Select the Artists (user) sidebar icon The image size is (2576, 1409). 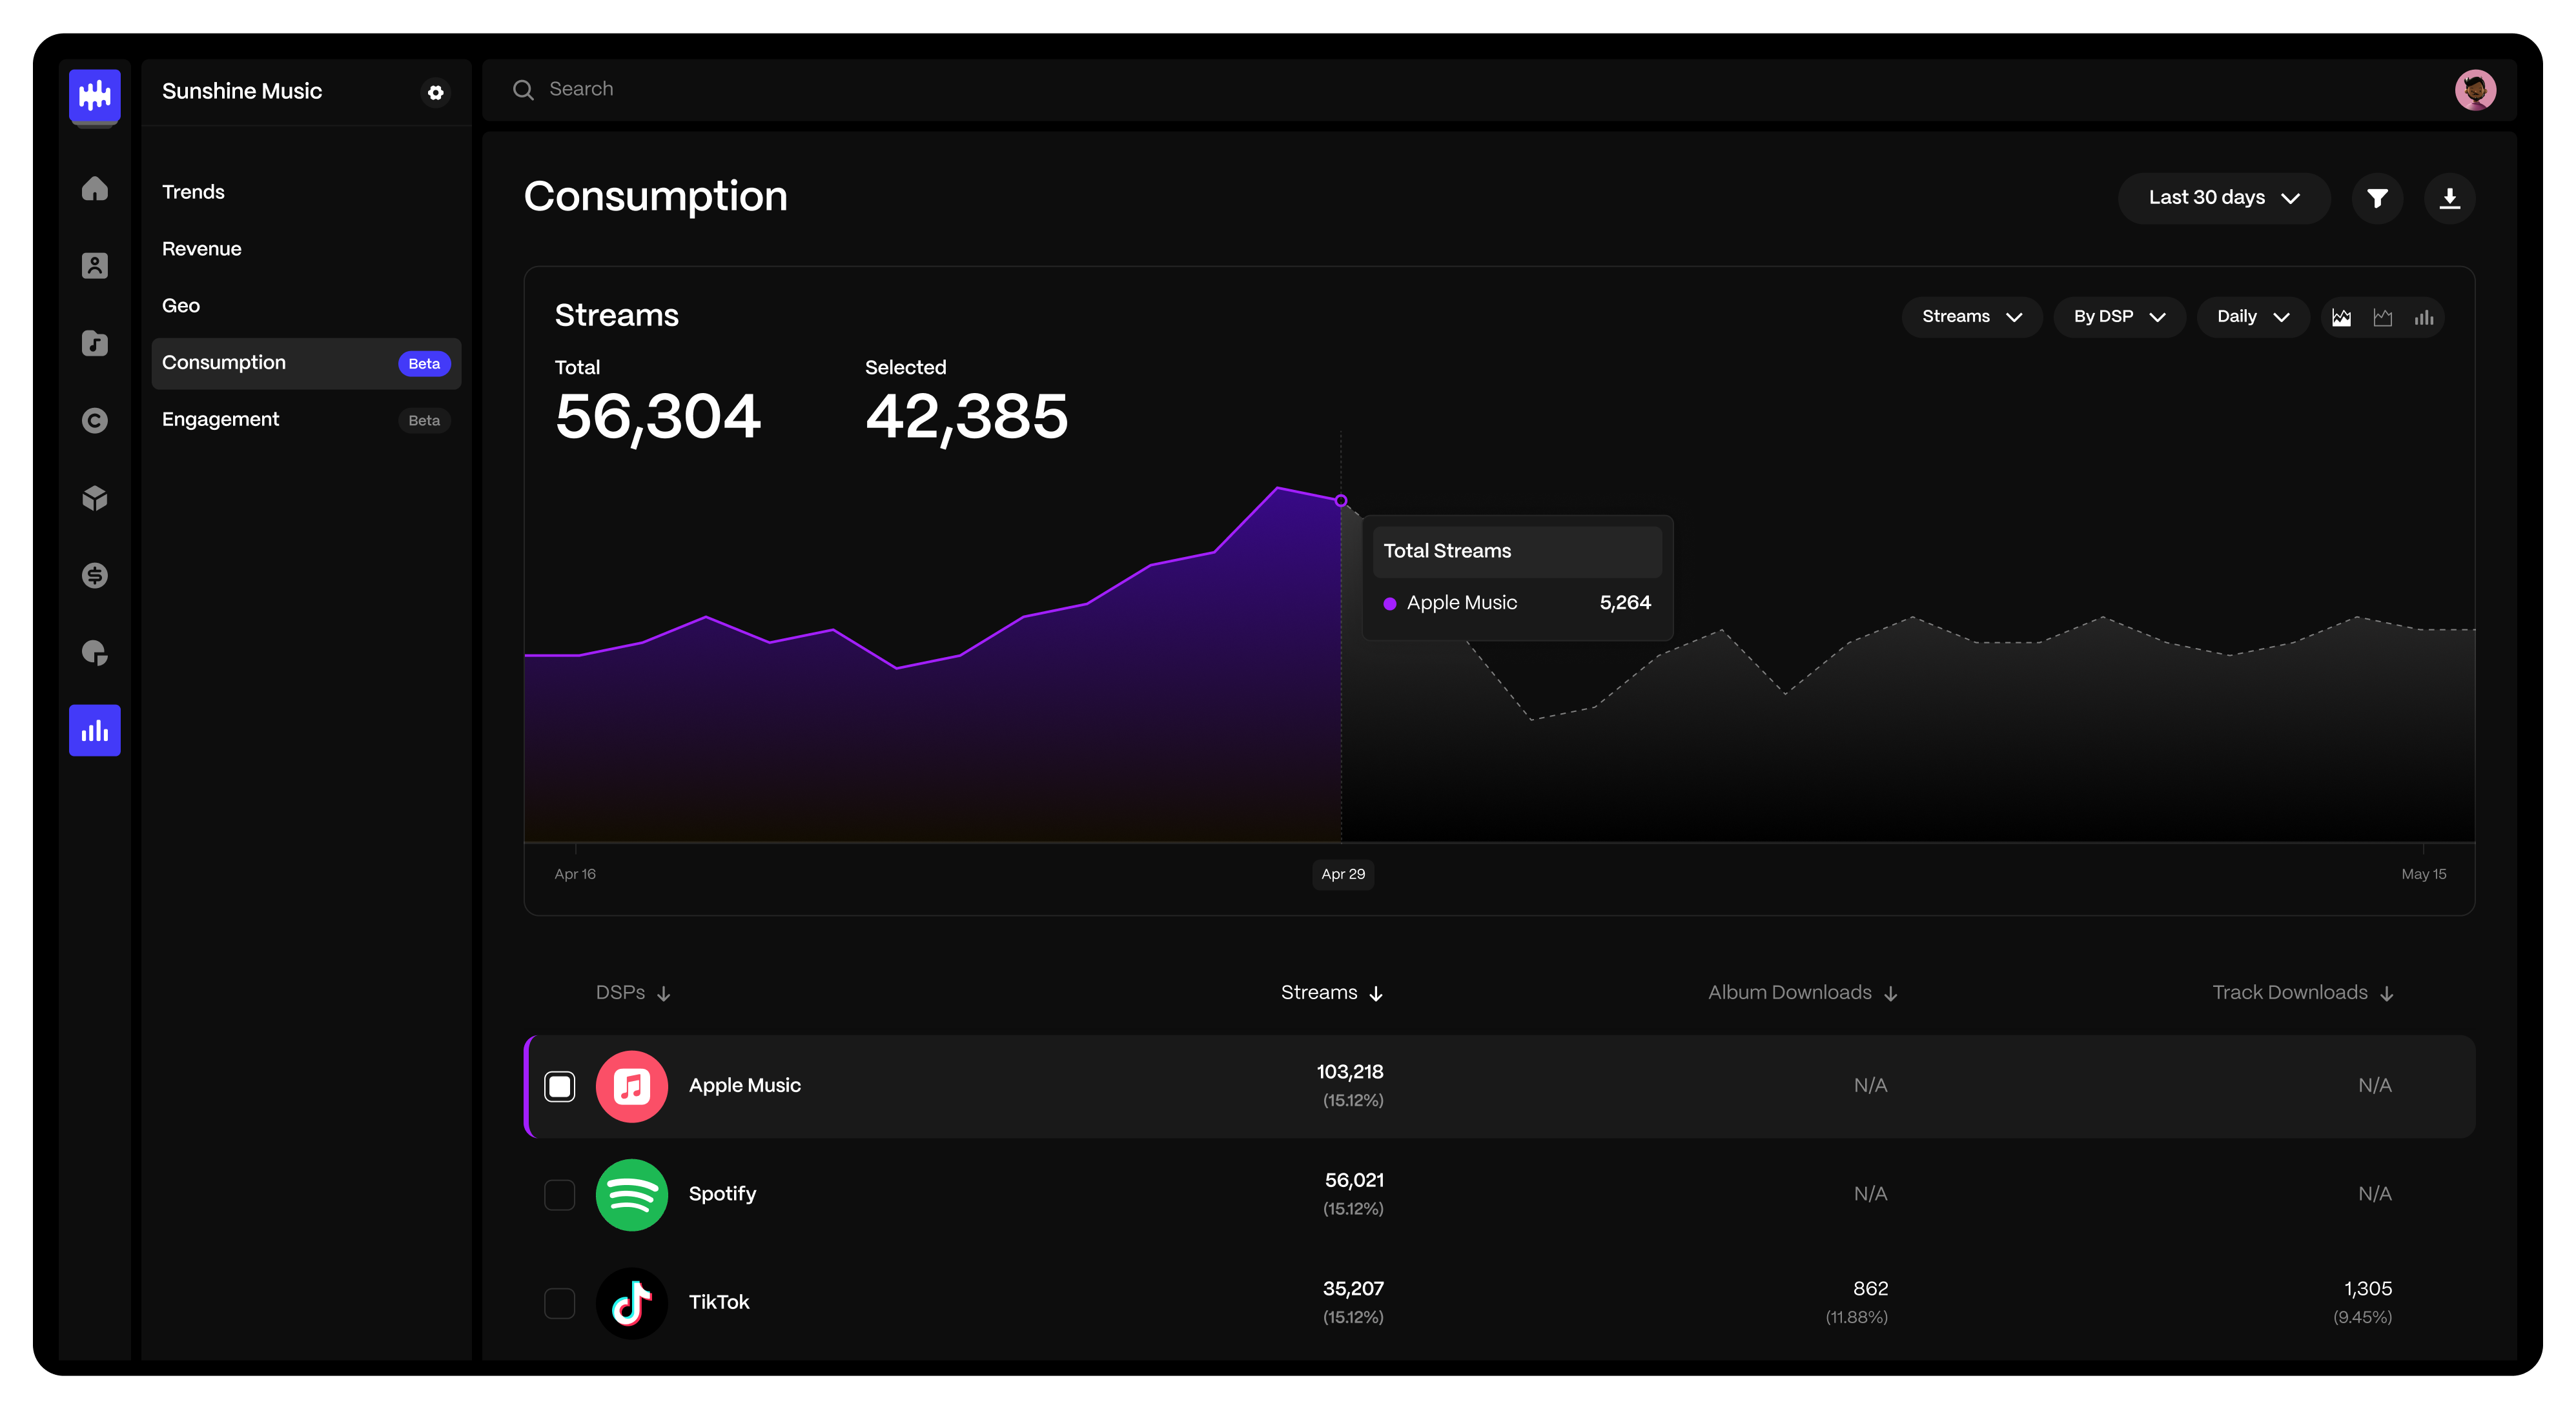pos(95,265)
